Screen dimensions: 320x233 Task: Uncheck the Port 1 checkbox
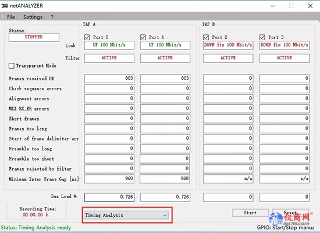[x=143, y=37]
